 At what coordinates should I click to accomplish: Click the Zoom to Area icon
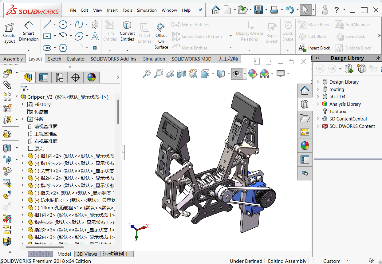[158, 73]
